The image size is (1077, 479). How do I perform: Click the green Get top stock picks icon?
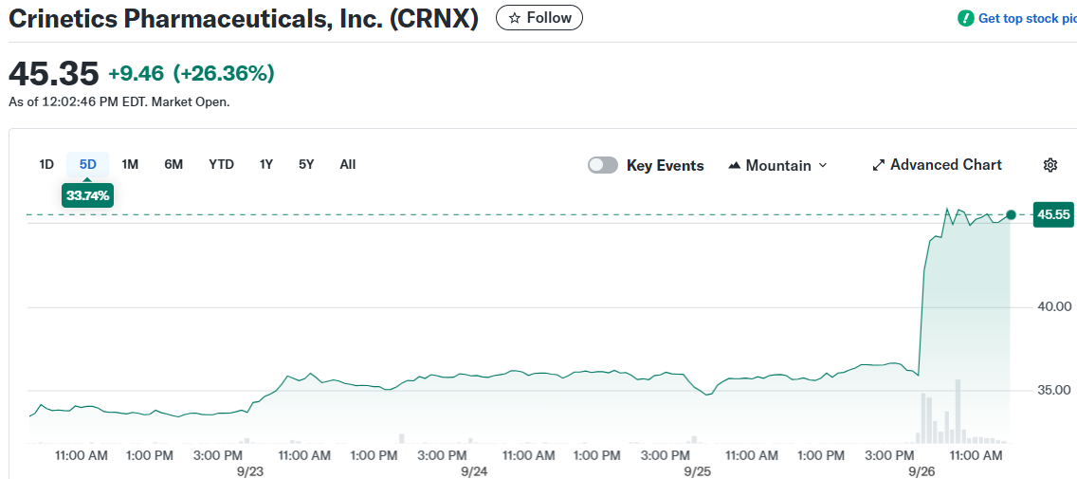click(966, 19)
